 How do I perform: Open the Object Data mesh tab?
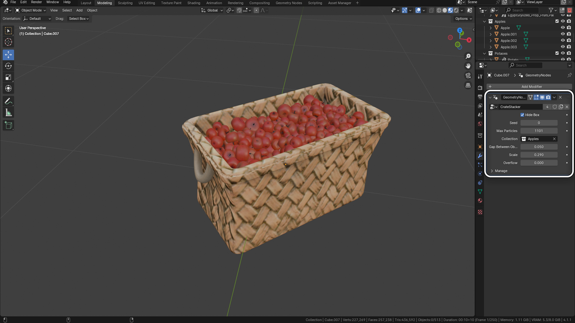coord(480,192)
